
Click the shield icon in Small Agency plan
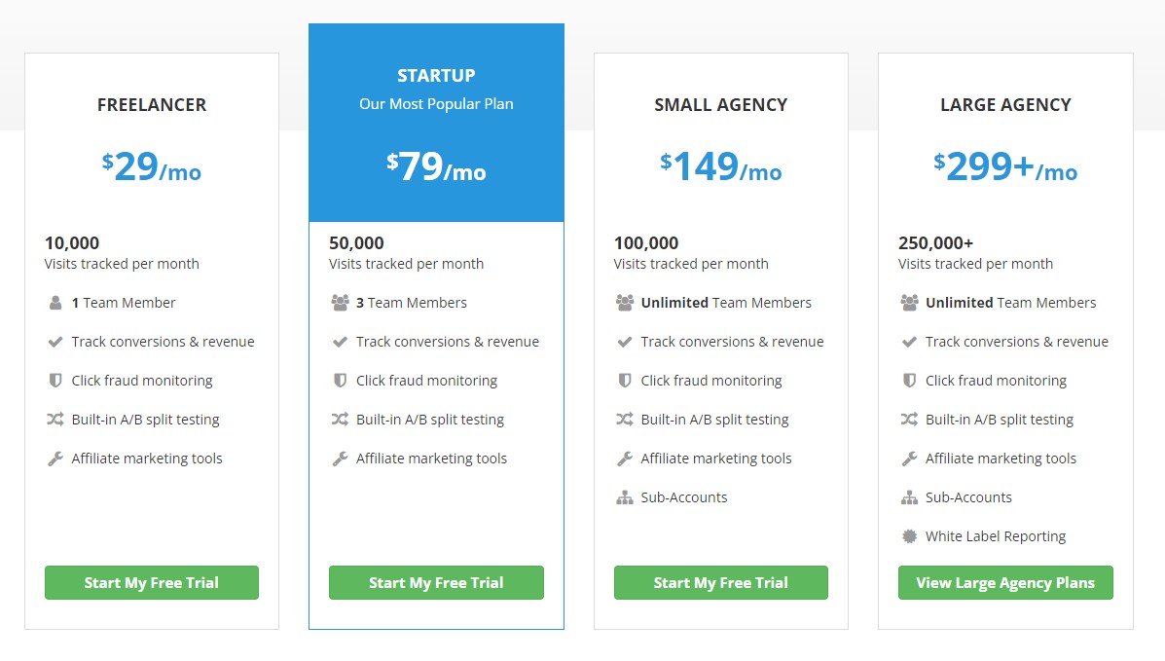[x=624, y=381]
